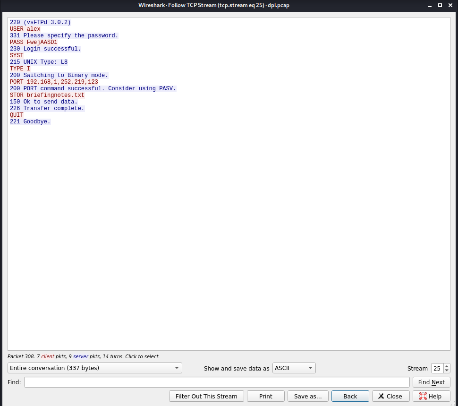458x406 pixels.
Task: Click the Back button
Action: 350,396
